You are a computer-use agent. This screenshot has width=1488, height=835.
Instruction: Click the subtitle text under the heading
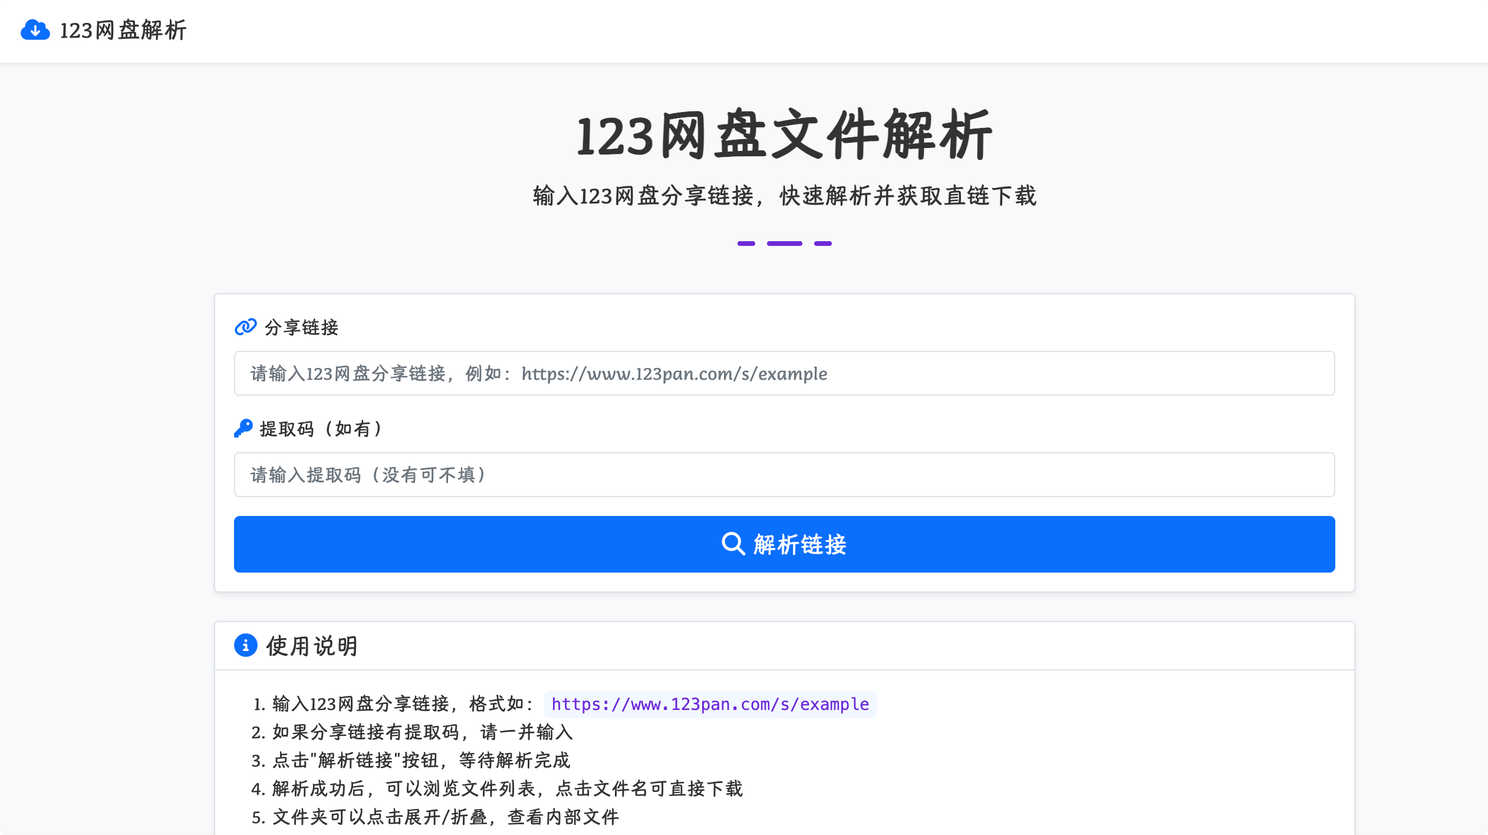[x=784, y=196]
